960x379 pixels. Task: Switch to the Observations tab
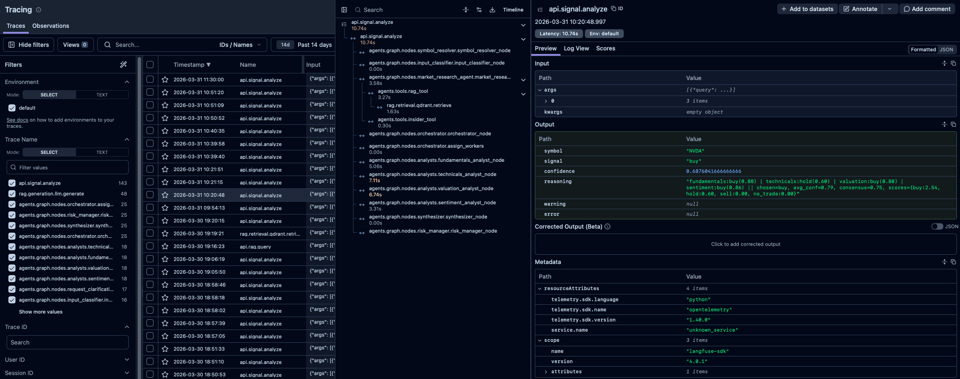[50, 26]
